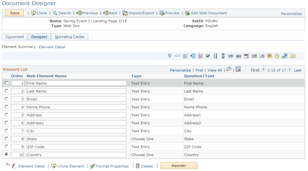The height and width of the screenshot is (171, 308).
Task: Sort by Web Element Name column header
Action: 47,76
